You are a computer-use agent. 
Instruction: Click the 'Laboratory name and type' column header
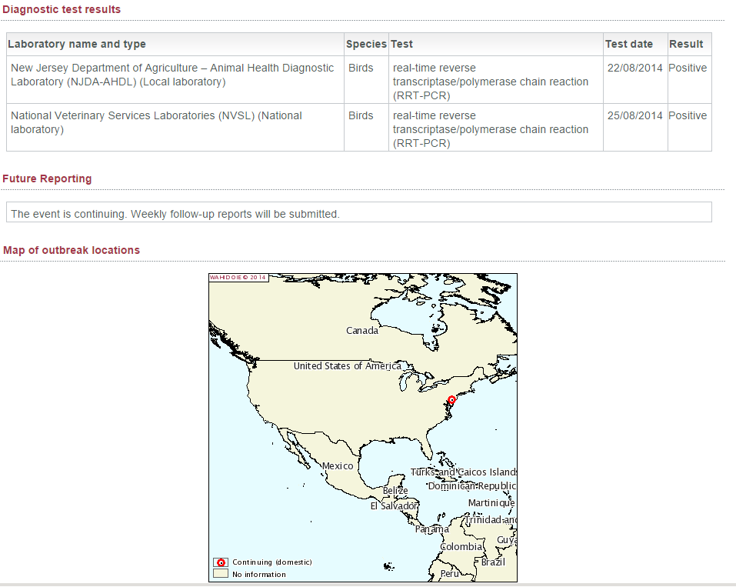tap(175, 44)
